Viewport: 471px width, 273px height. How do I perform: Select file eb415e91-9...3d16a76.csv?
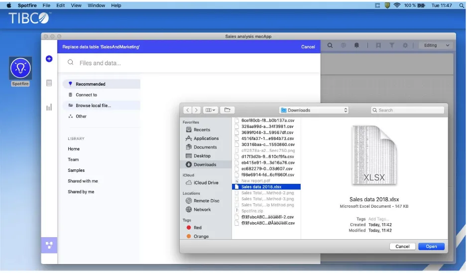pos(266,162)
